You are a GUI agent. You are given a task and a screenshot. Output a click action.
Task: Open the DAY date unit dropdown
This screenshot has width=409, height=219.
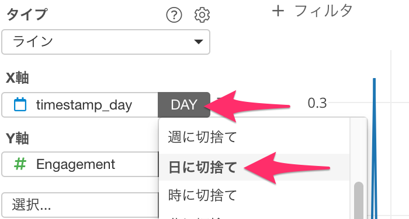click(184, 105)
